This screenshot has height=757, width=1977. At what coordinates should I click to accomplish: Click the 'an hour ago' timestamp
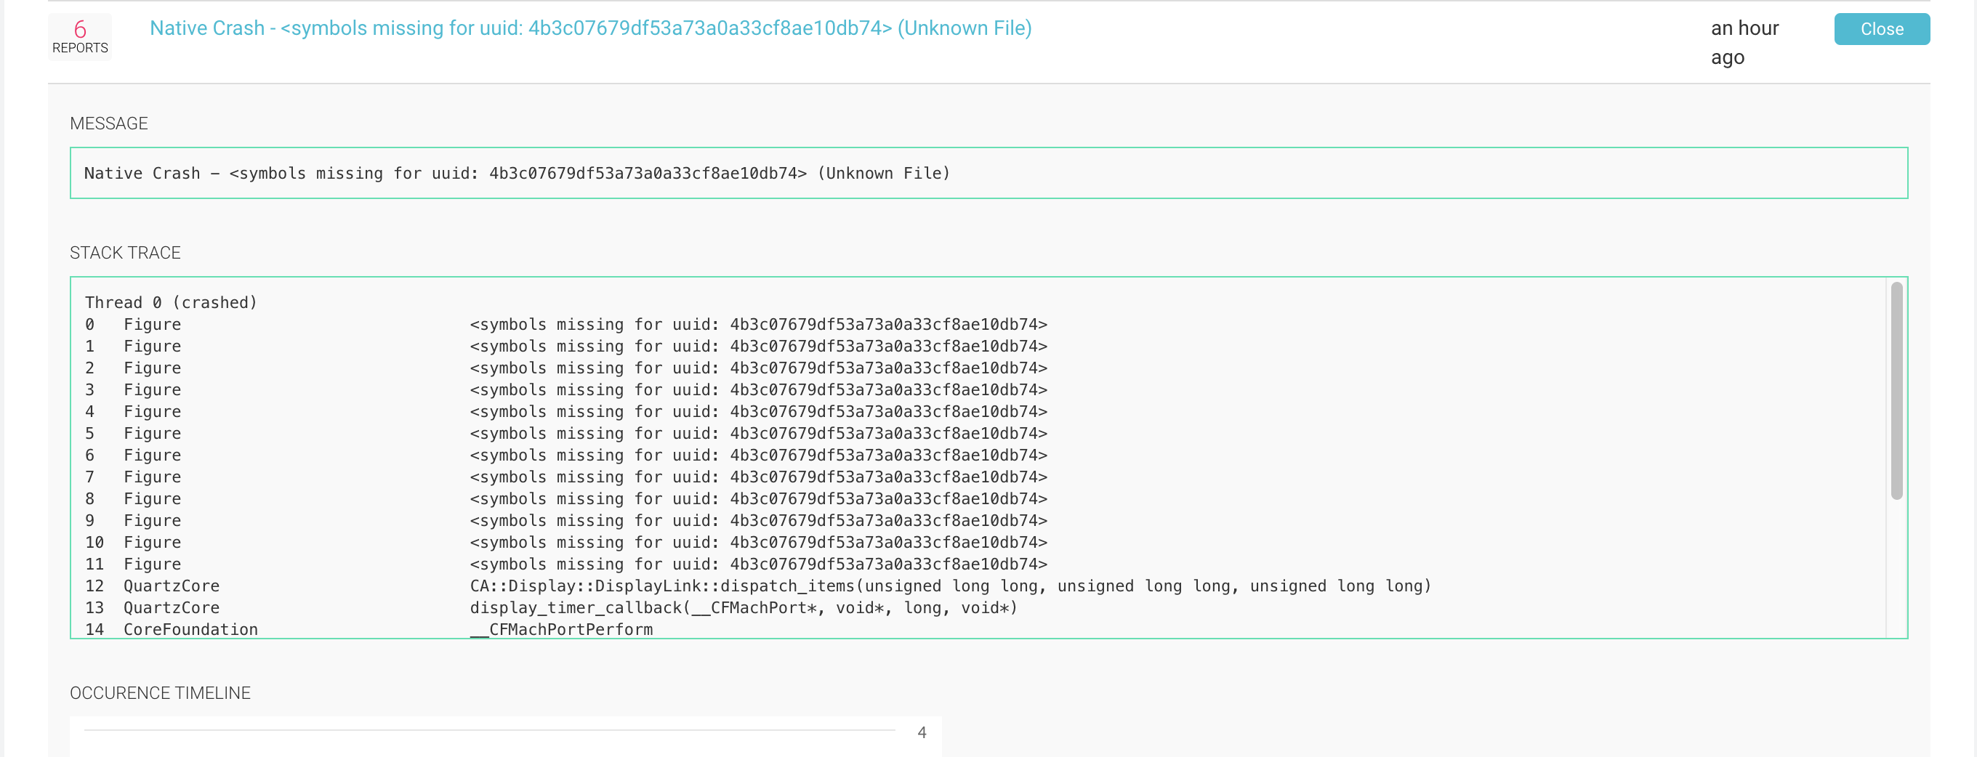click(1744, 43)
